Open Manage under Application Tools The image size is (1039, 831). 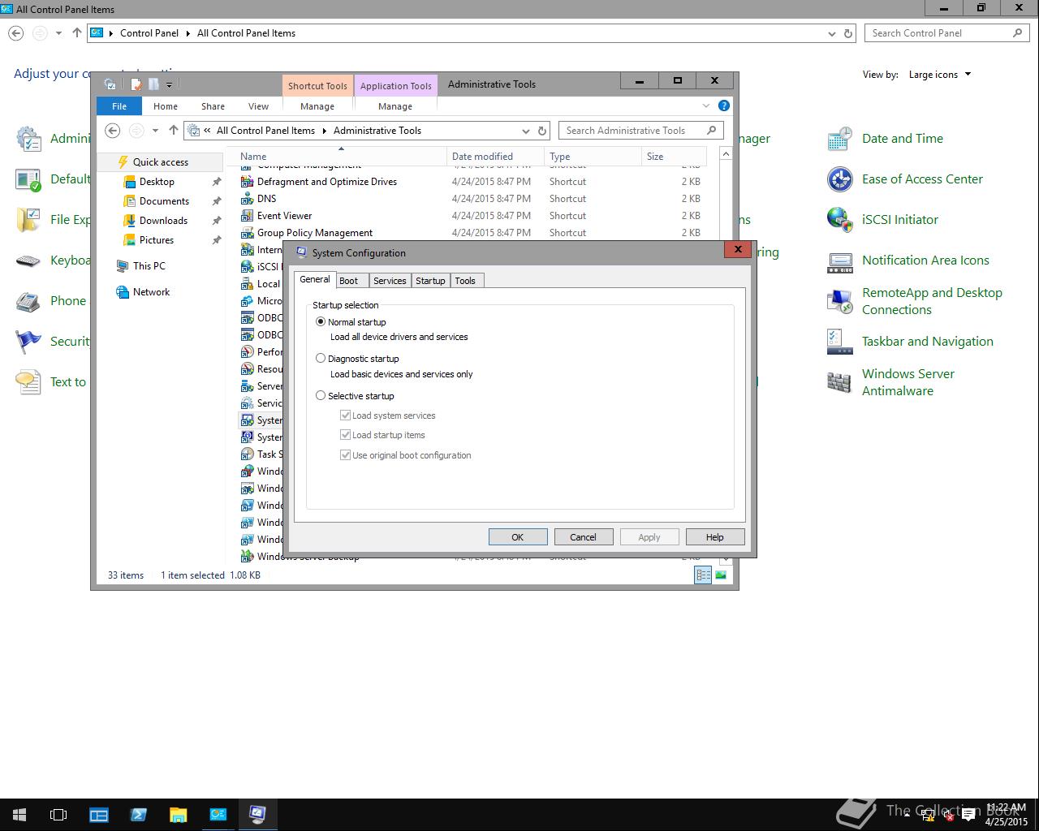point(395,106)
